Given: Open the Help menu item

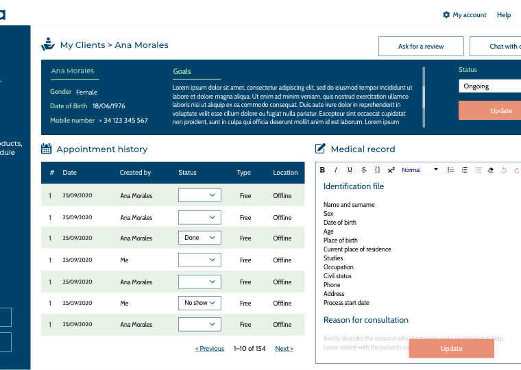Looking at the screenshot, I should (504, 15).
